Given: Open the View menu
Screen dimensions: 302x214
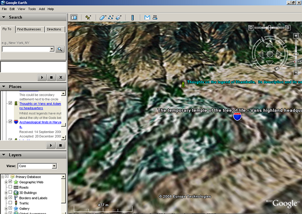Looking at the screenshot, I should tap(21, 9).
